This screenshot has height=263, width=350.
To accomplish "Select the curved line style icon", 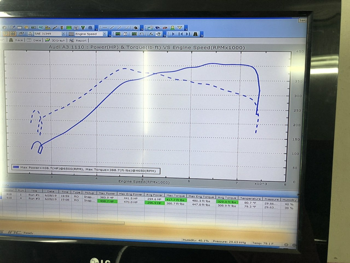I will [127, 28].
